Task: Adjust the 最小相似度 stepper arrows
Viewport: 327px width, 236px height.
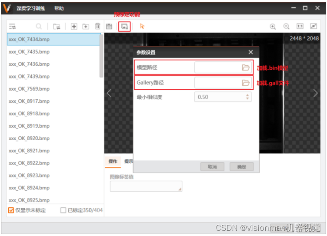Action: [247, 97]
